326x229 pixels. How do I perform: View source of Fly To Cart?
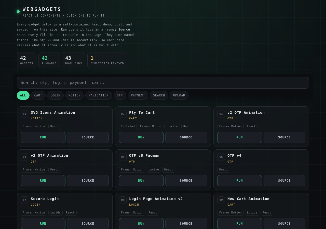pyautogui.click(x=186, y=137)
